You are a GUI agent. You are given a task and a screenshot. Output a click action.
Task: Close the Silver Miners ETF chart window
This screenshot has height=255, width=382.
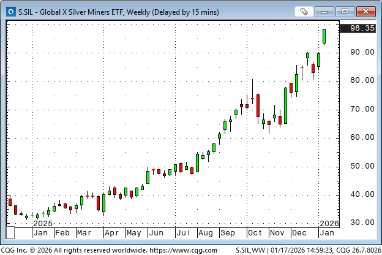pos(365,11)
